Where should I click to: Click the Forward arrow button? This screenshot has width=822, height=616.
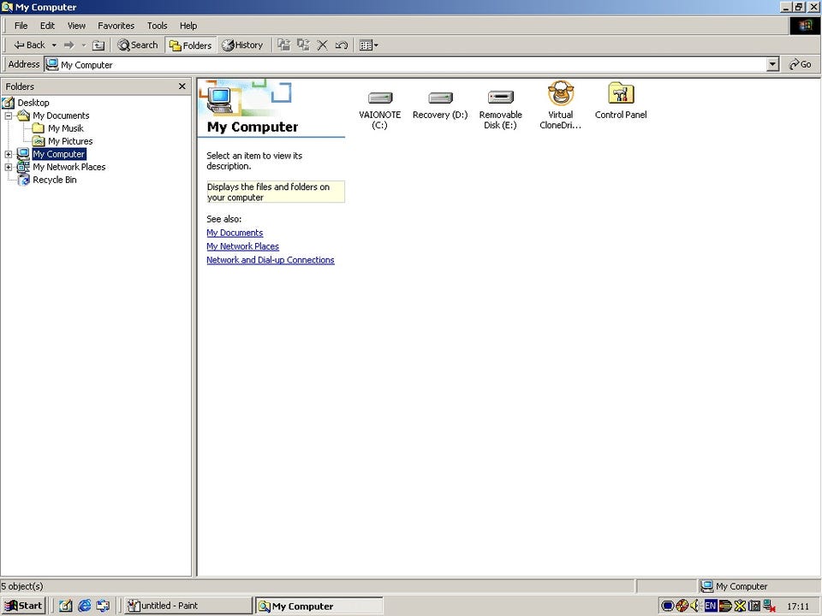tap(69, 45)
